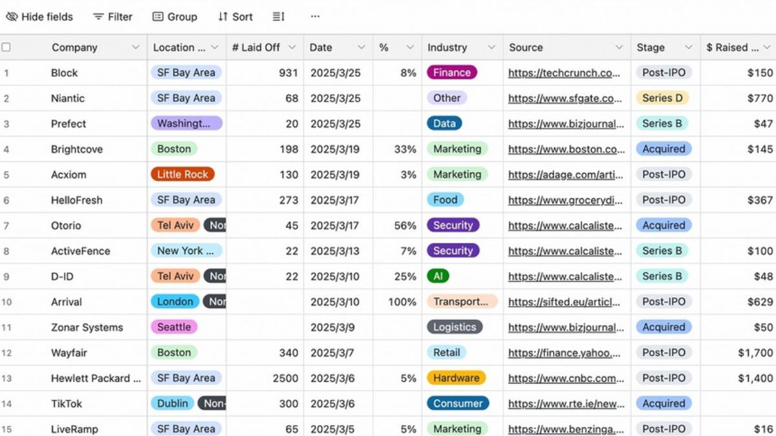776x436 pixels.
Task: Select the 931 laid off cell
Action: [265, 73]
